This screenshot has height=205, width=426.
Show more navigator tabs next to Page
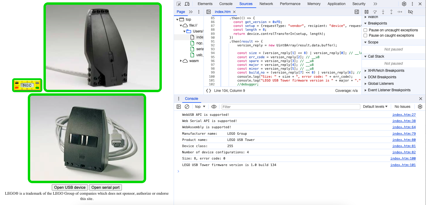[x=191, y=12]
